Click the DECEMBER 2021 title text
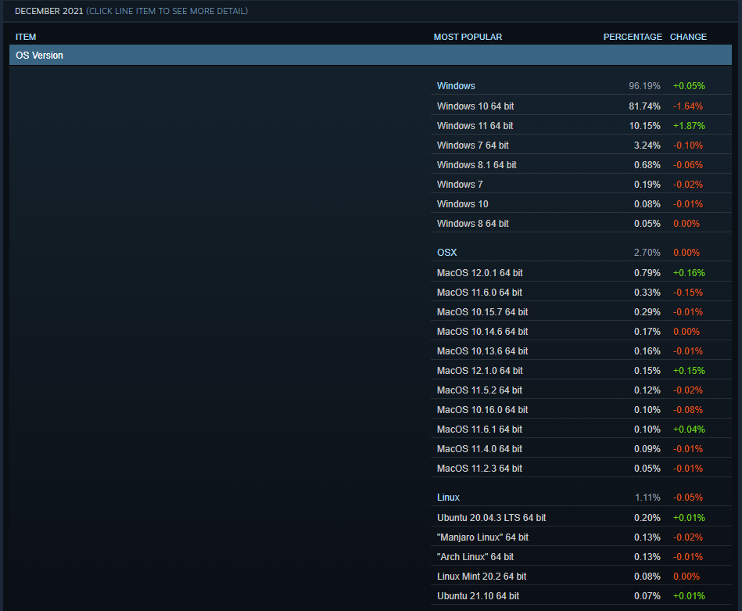This screenshot has width=742, height=611. click(48, 11)
